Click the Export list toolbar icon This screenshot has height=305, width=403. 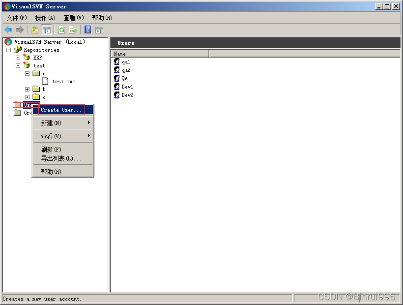tap(73, 30)
